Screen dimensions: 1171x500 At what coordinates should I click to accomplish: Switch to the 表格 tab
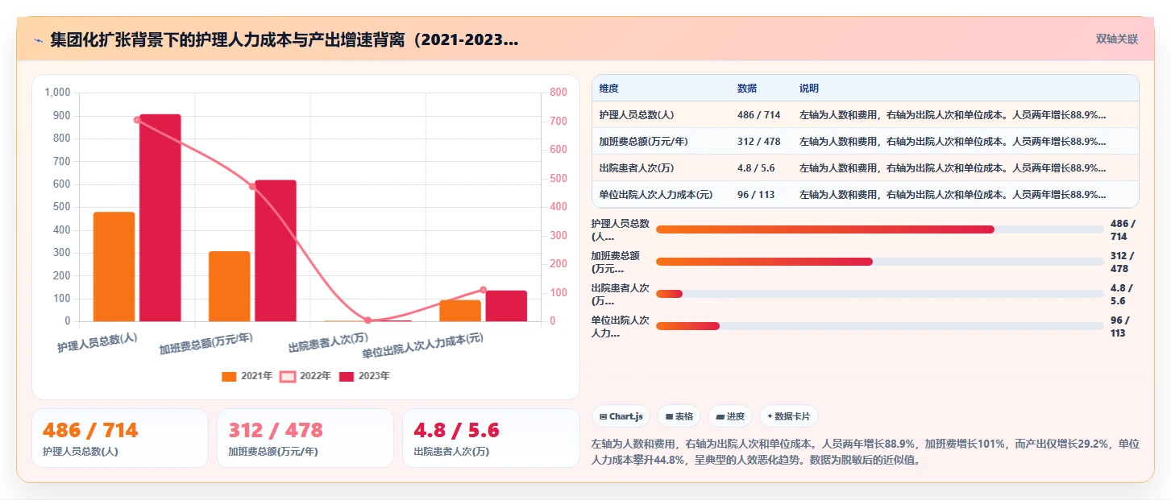pos(679,416)
